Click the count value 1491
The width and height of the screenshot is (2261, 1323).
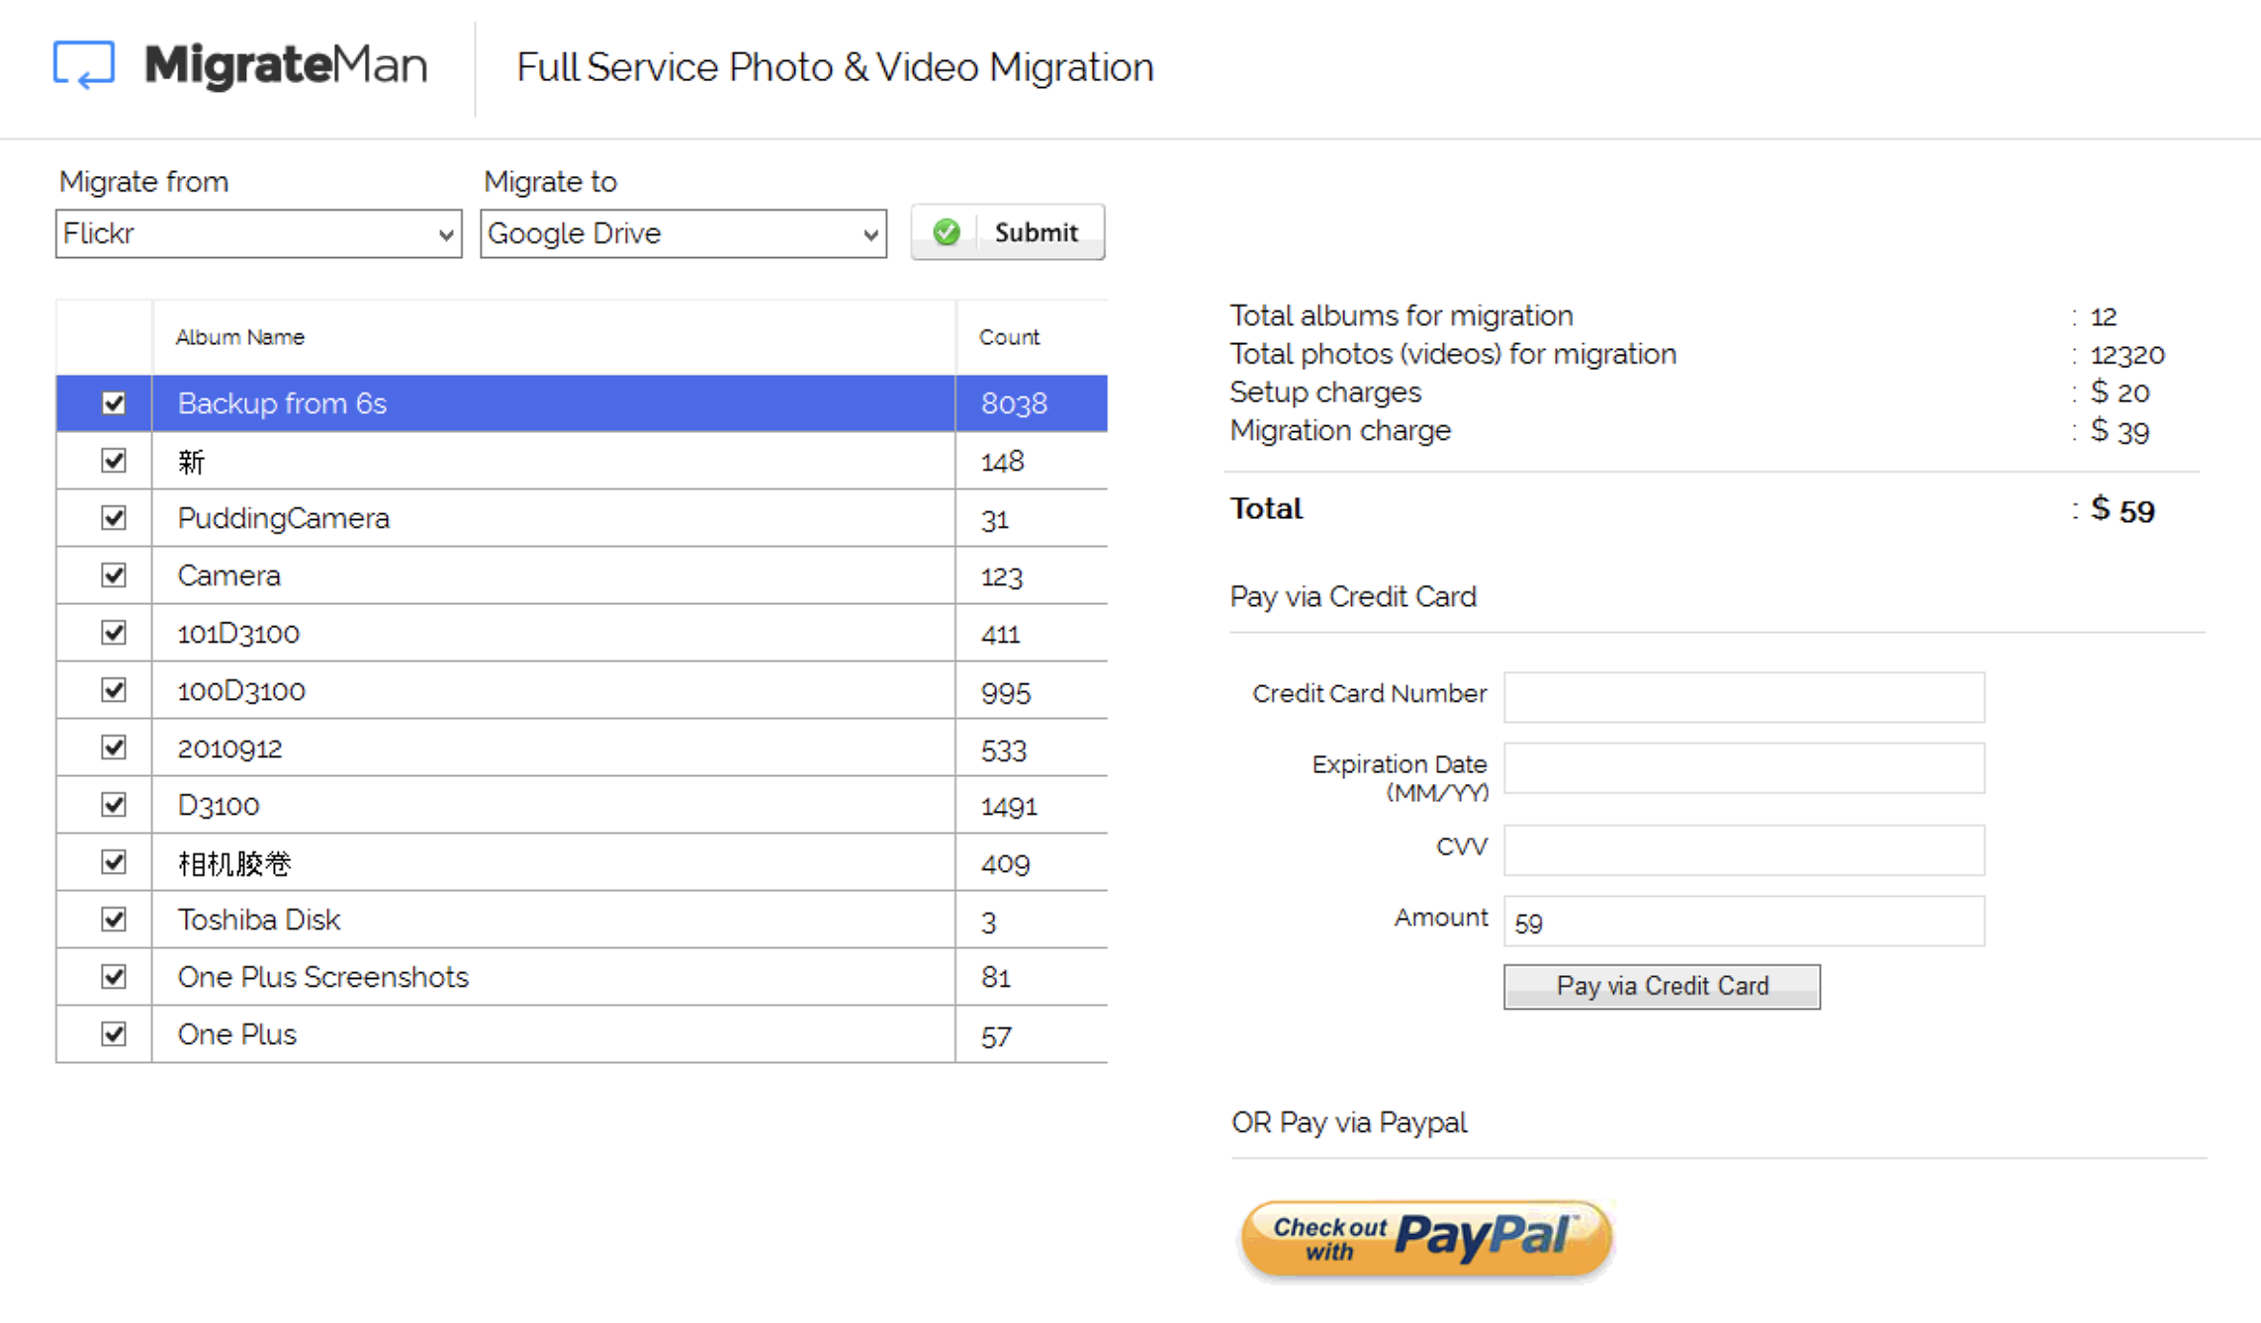(1009, 807)
